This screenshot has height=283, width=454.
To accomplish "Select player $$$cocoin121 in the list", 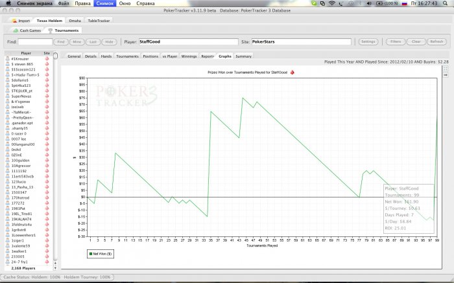I will [23, 69].
